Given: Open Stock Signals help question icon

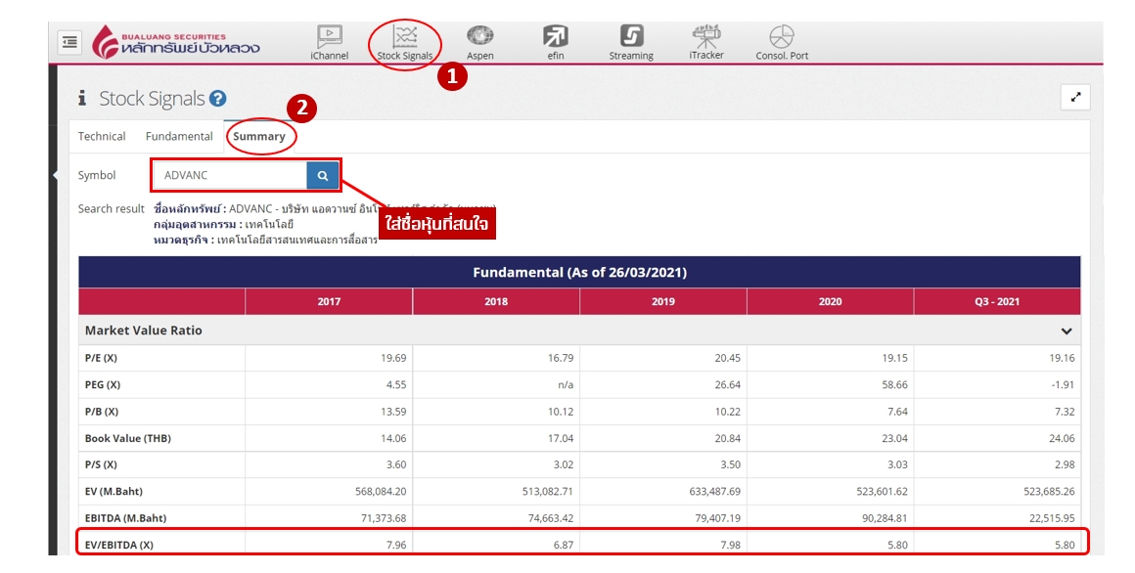Looking at the screenshot, I should coord(217,99).
